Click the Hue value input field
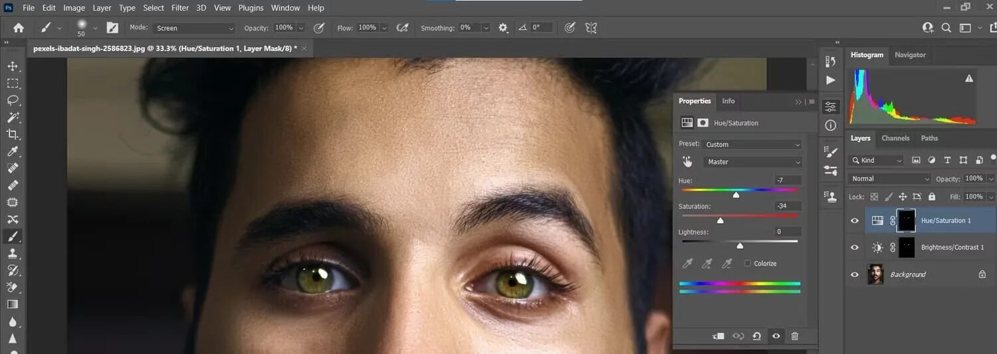Viewport: 997px width, 354px height. pos(788,180)
